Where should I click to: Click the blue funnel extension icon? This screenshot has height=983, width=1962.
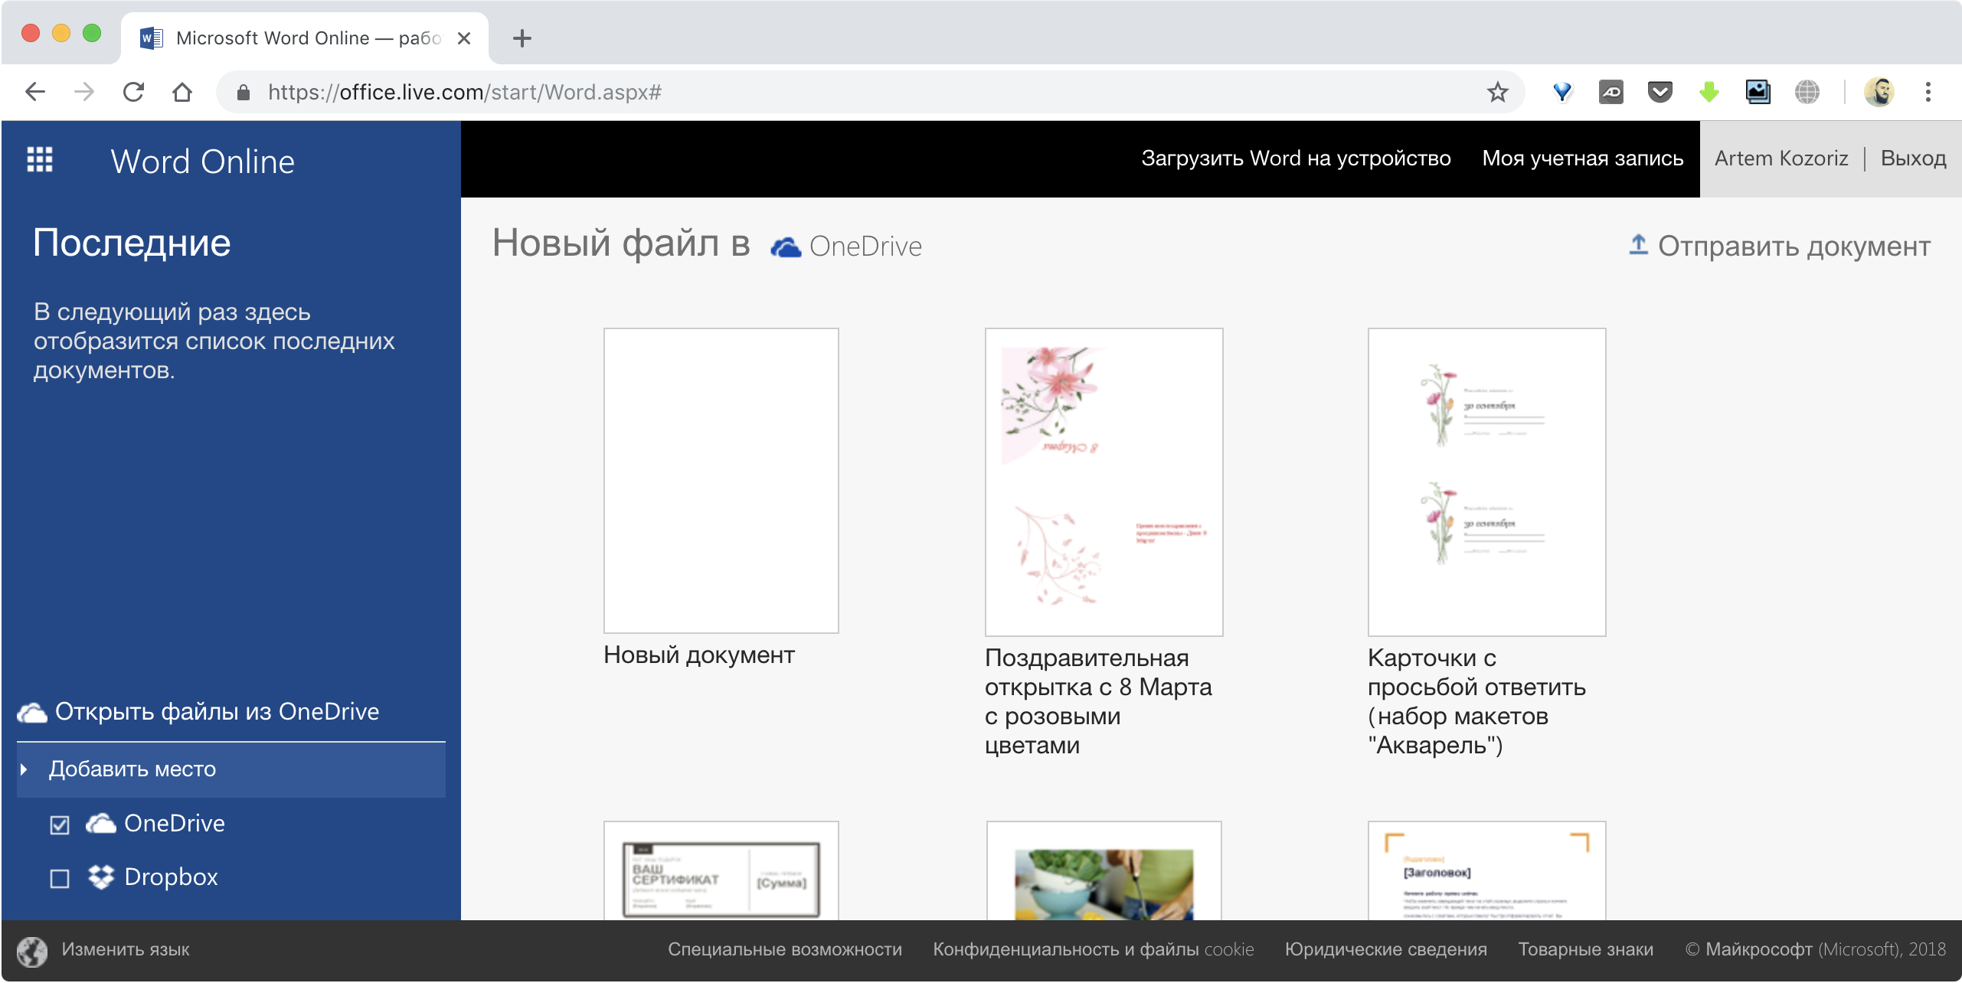(x=1562, y=93)
